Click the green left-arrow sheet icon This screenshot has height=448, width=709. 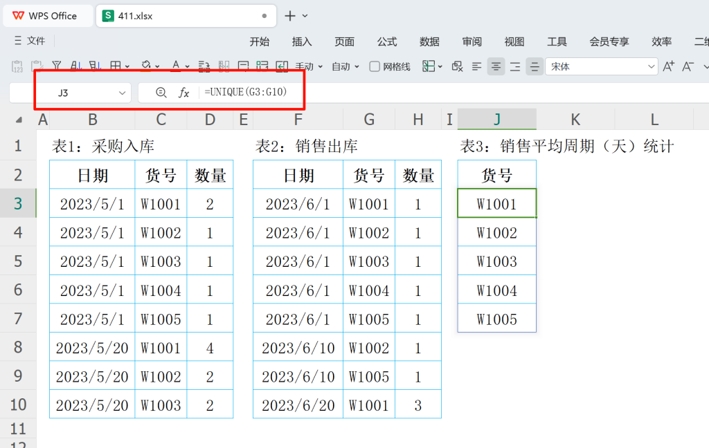tap(282, 66)
